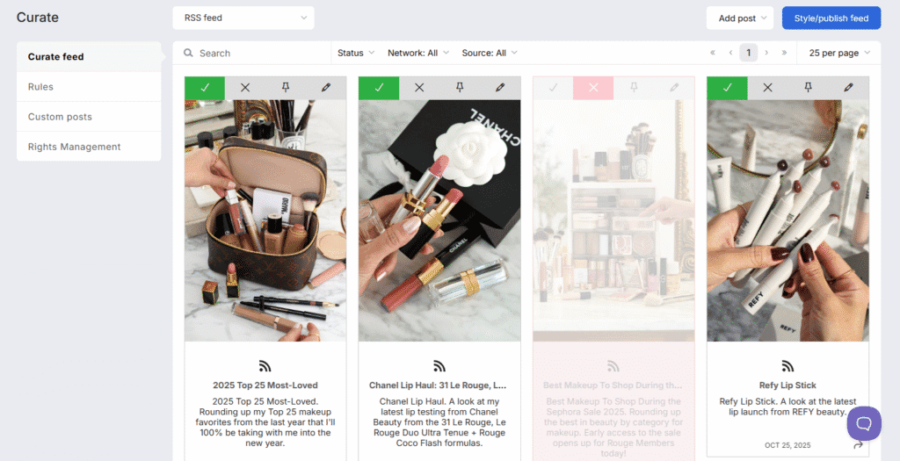Image resolution: width=900 pixels, height=461 pixels.
Task: Open the Chanel lipsticks photo thumbnail
Action: click(439, 220)
